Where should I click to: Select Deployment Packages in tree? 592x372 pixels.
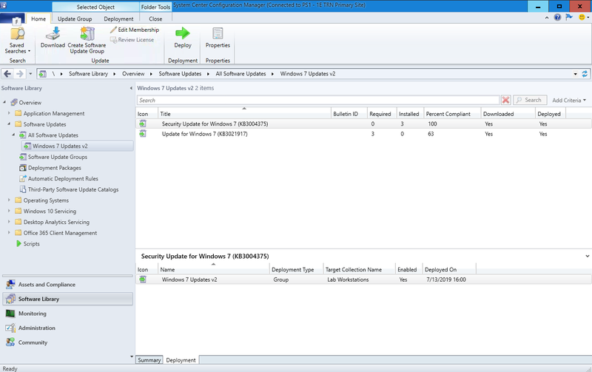(54, 168)
